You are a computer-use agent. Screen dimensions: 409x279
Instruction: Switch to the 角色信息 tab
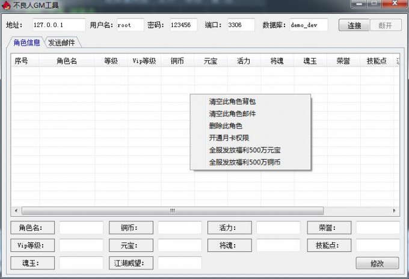(x=26, y=43)
